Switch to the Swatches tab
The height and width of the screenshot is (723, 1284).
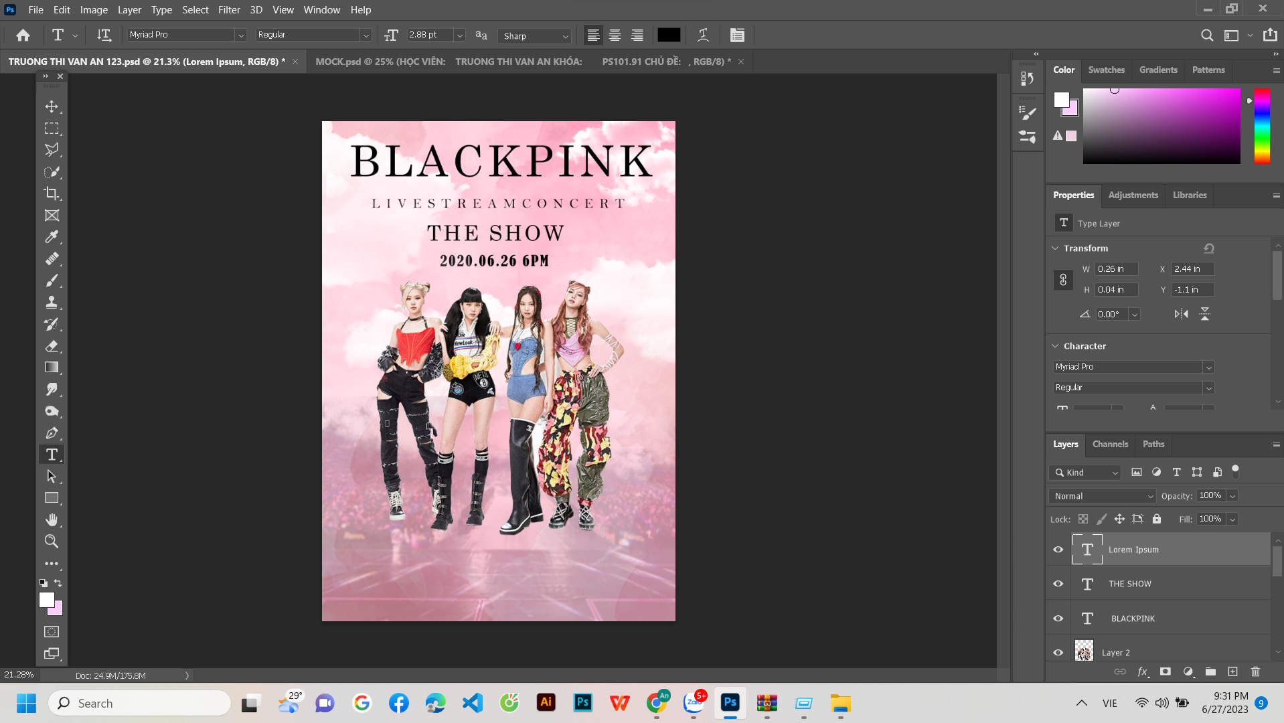coord(1106,70)
